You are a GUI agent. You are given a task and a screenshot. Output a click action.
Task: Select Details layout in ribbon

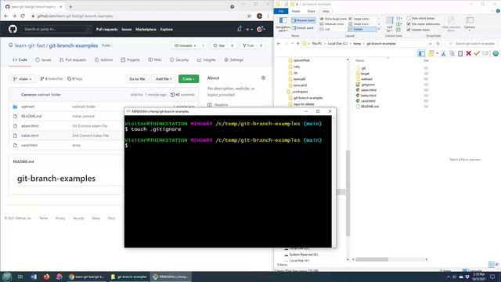click(x=362, y=29)
